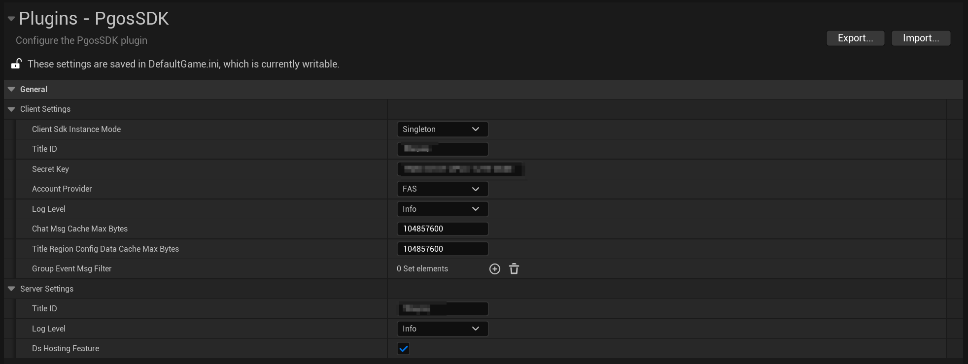Remove all Group Event Msg Filter elements

514,269
